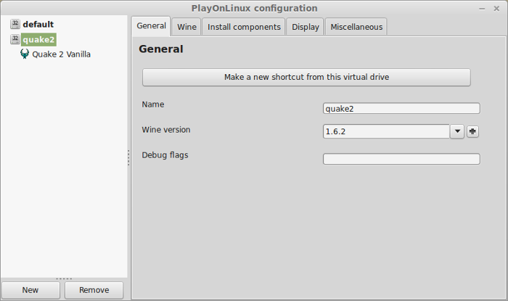Image resolution: width=508 pixels, height=301 pixels.
Task: Click the Debug flags input field
Action: point(401,159)
